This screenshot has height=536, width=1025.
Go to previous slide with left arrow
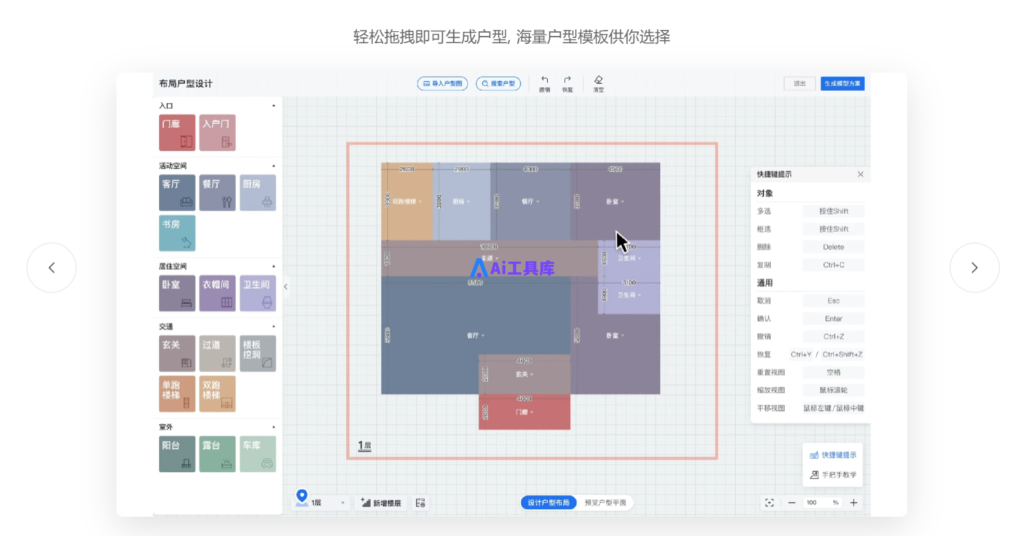51,268
